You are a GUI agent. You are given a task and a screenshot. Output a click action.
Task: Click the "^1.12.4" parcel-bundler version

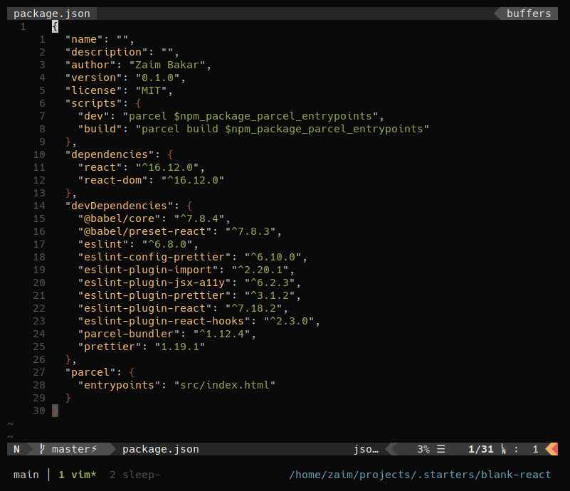pyautogui.click(x=221, y=334)
